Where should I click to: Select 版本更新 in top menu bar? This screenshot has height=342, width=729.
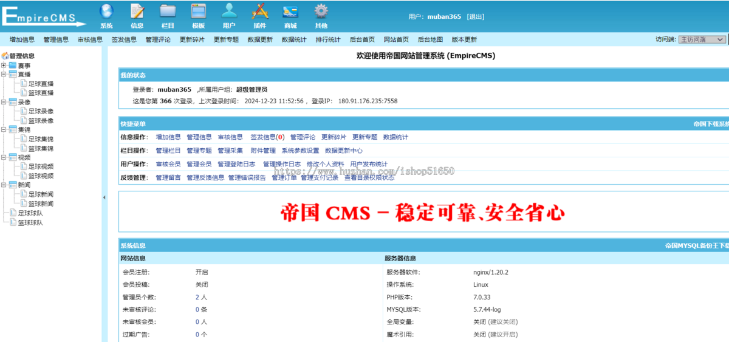click(464, 39)
